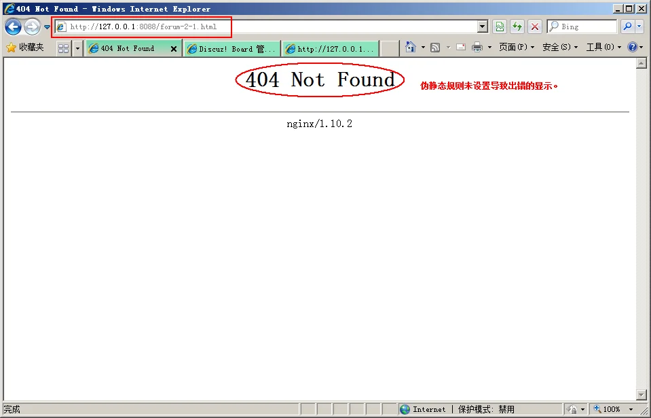Switch to the http://127.0.0.1 tab

(x=331, y=49)
